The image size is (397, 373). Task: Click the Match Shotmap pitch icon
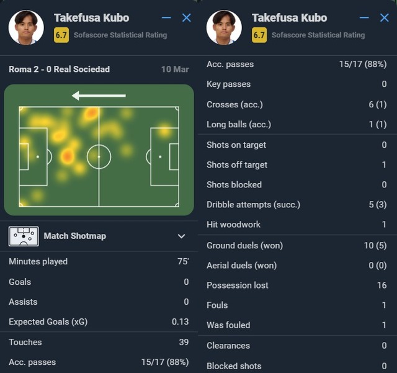click(x=24, y=236)
